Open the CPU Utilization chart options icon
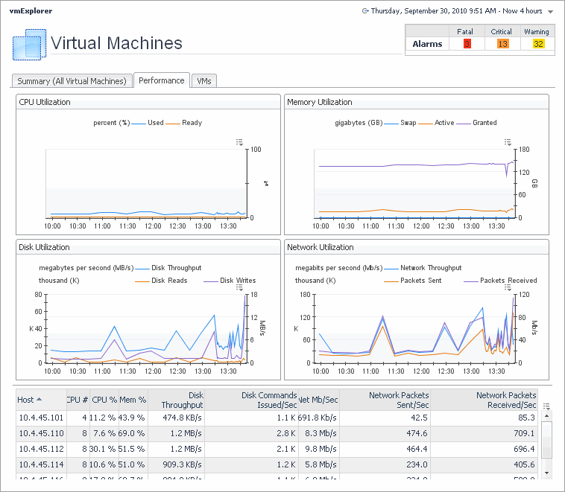 (239, 141)
